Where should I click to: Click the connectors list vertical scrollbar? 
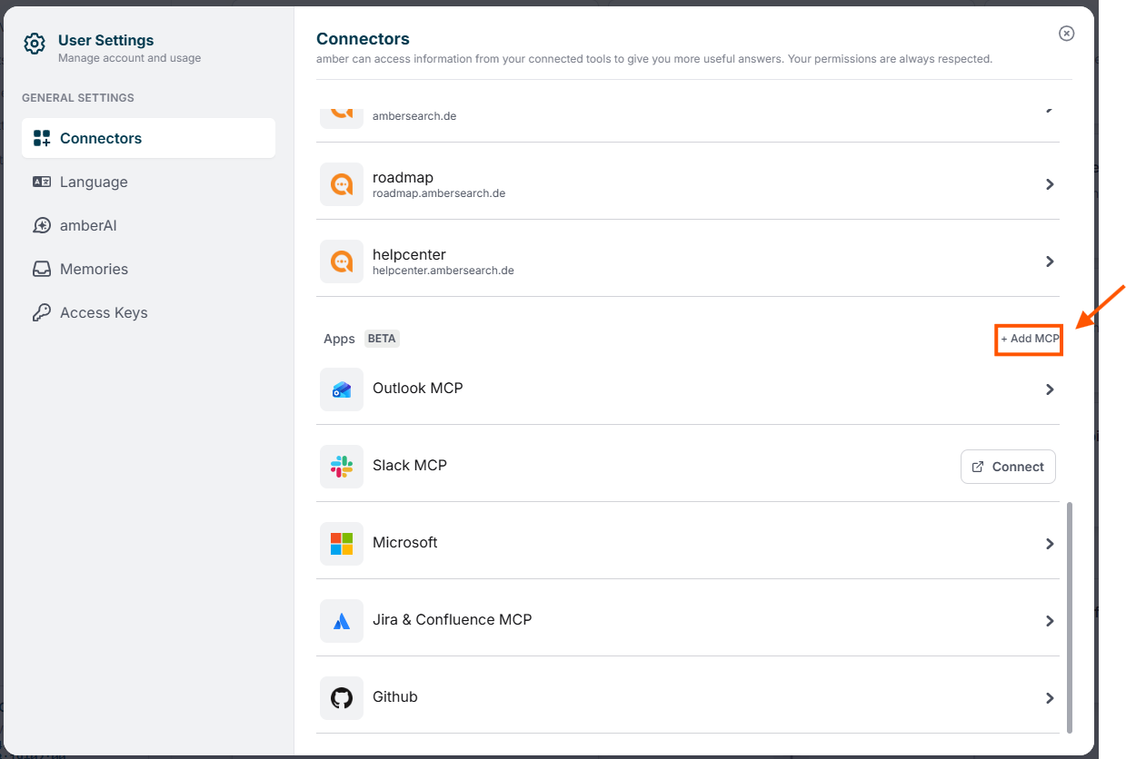point(1069,616)
